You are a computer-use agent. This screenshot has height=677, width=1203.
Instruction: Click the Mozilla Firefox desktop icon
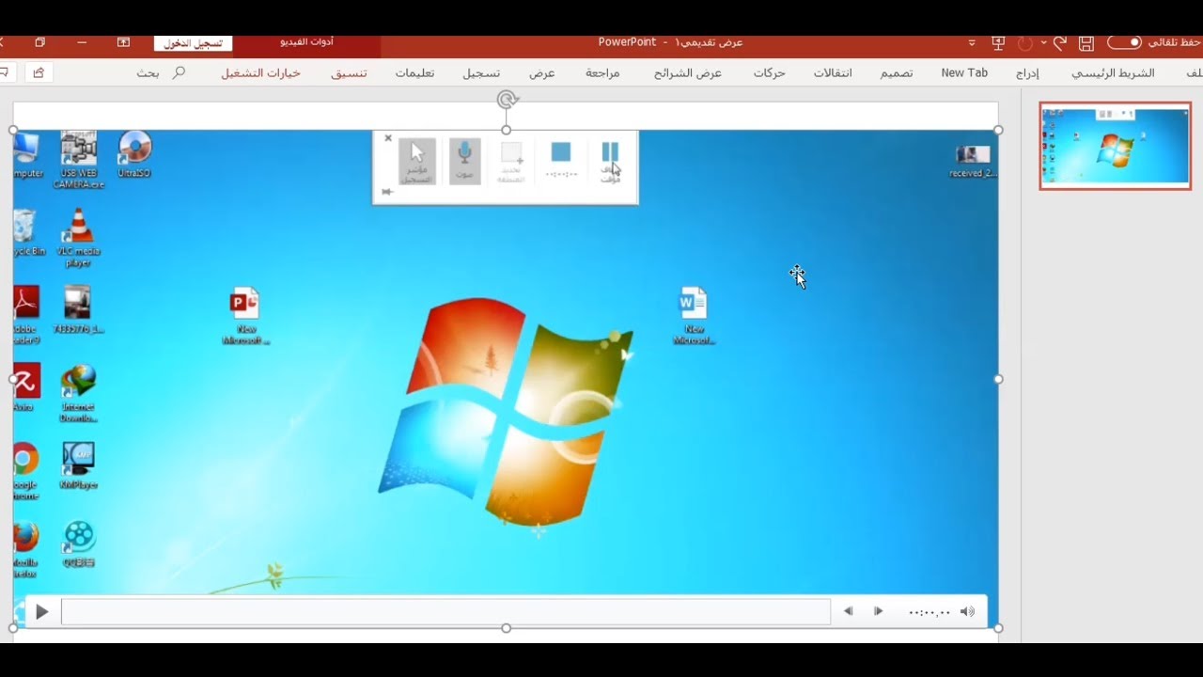click(24, 550)
